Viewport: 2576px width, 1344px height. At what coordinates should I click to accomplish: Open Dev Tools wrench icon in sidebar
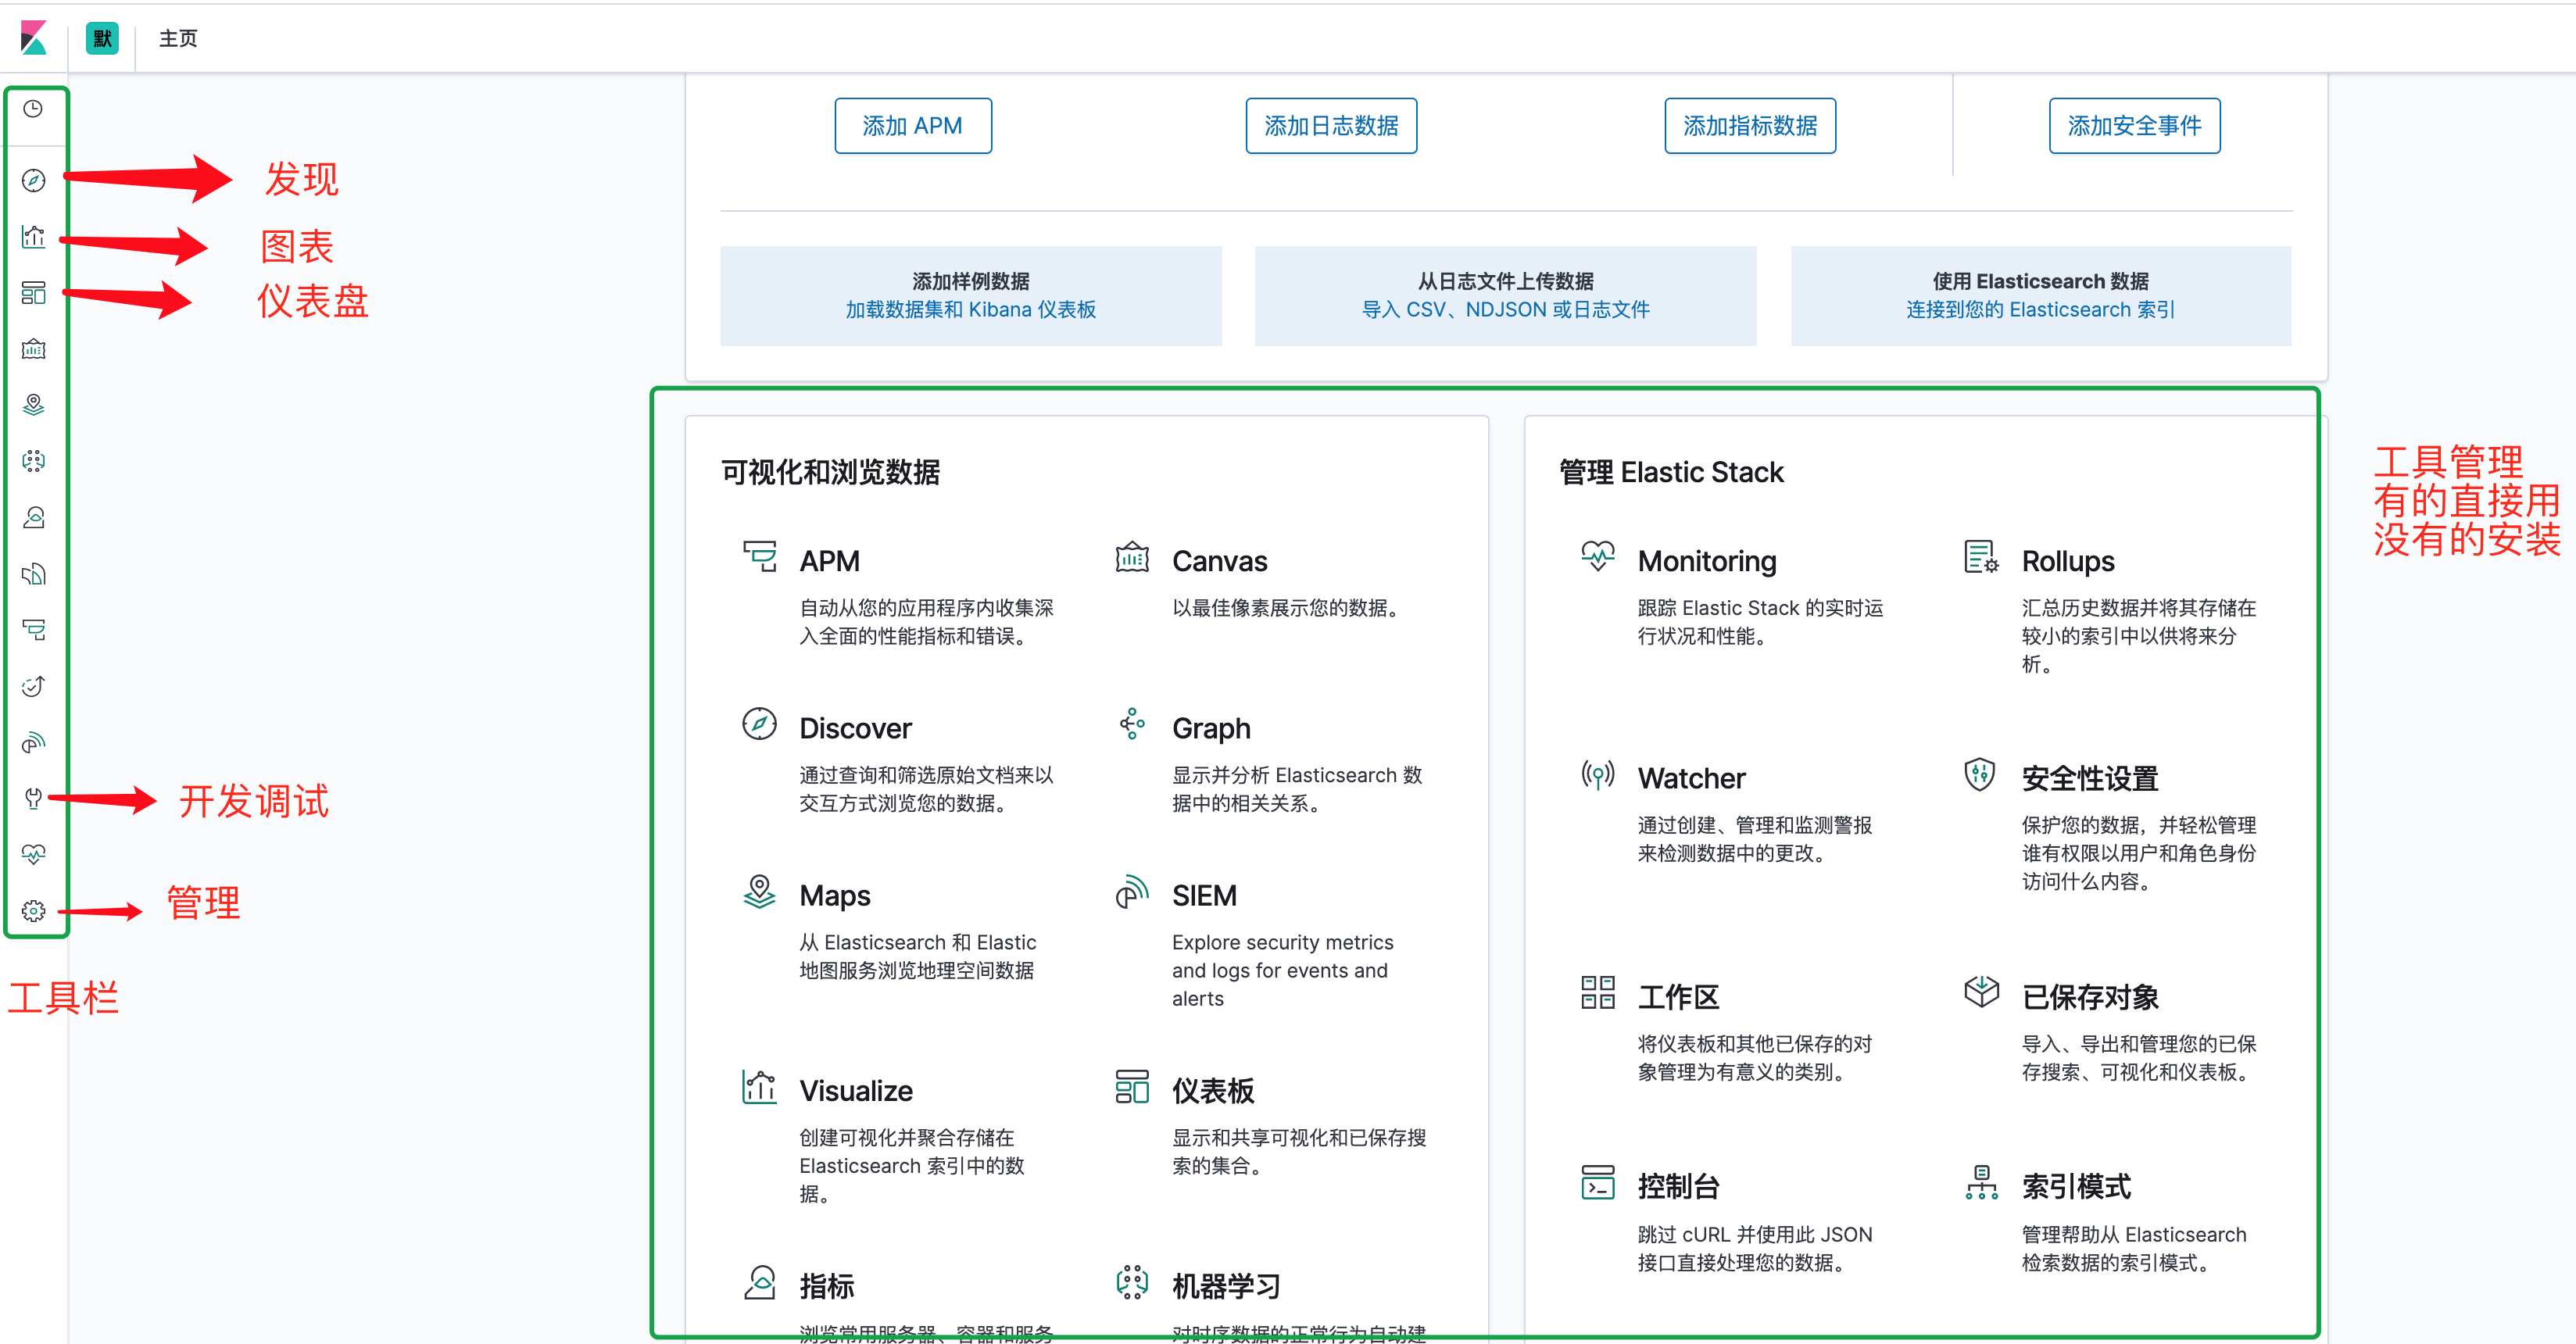point(33,798)
